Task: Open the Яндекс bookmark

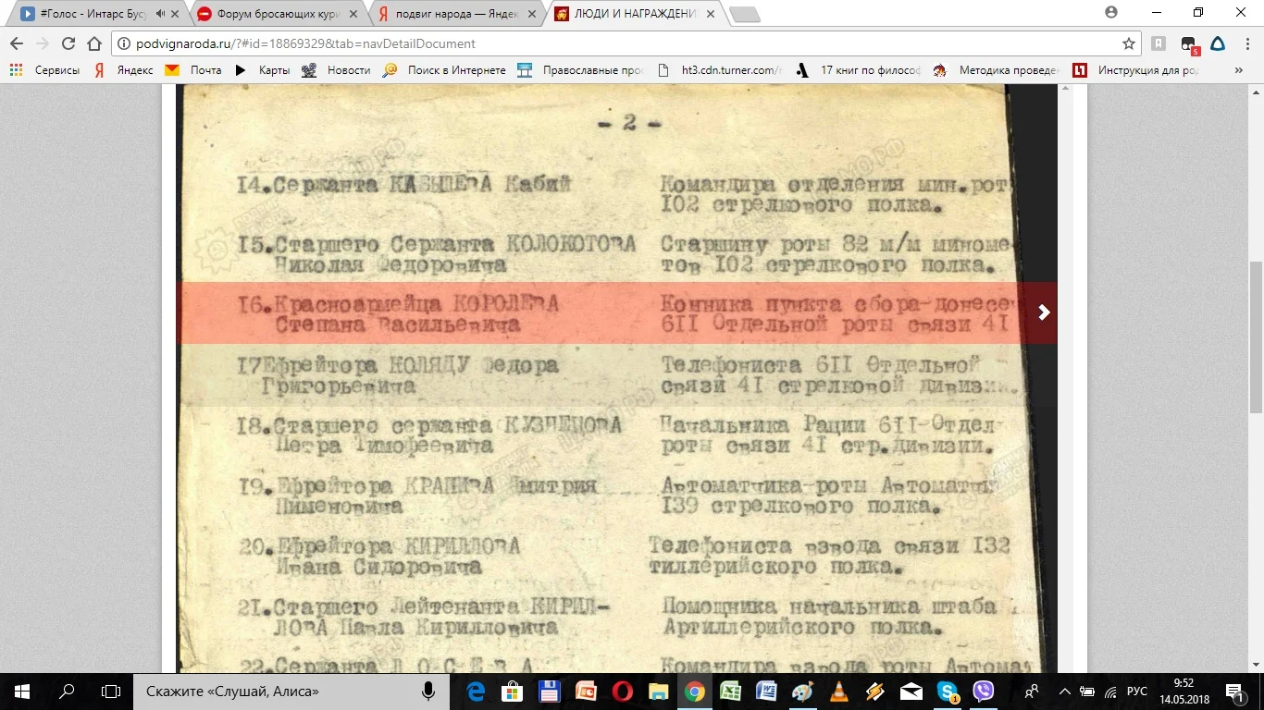Action: [x=123, y=70]
